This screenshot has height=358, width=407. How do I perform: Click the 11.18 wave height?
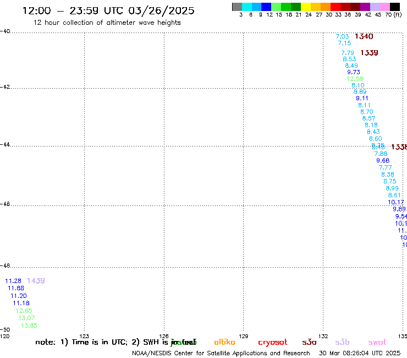[21, 303]
